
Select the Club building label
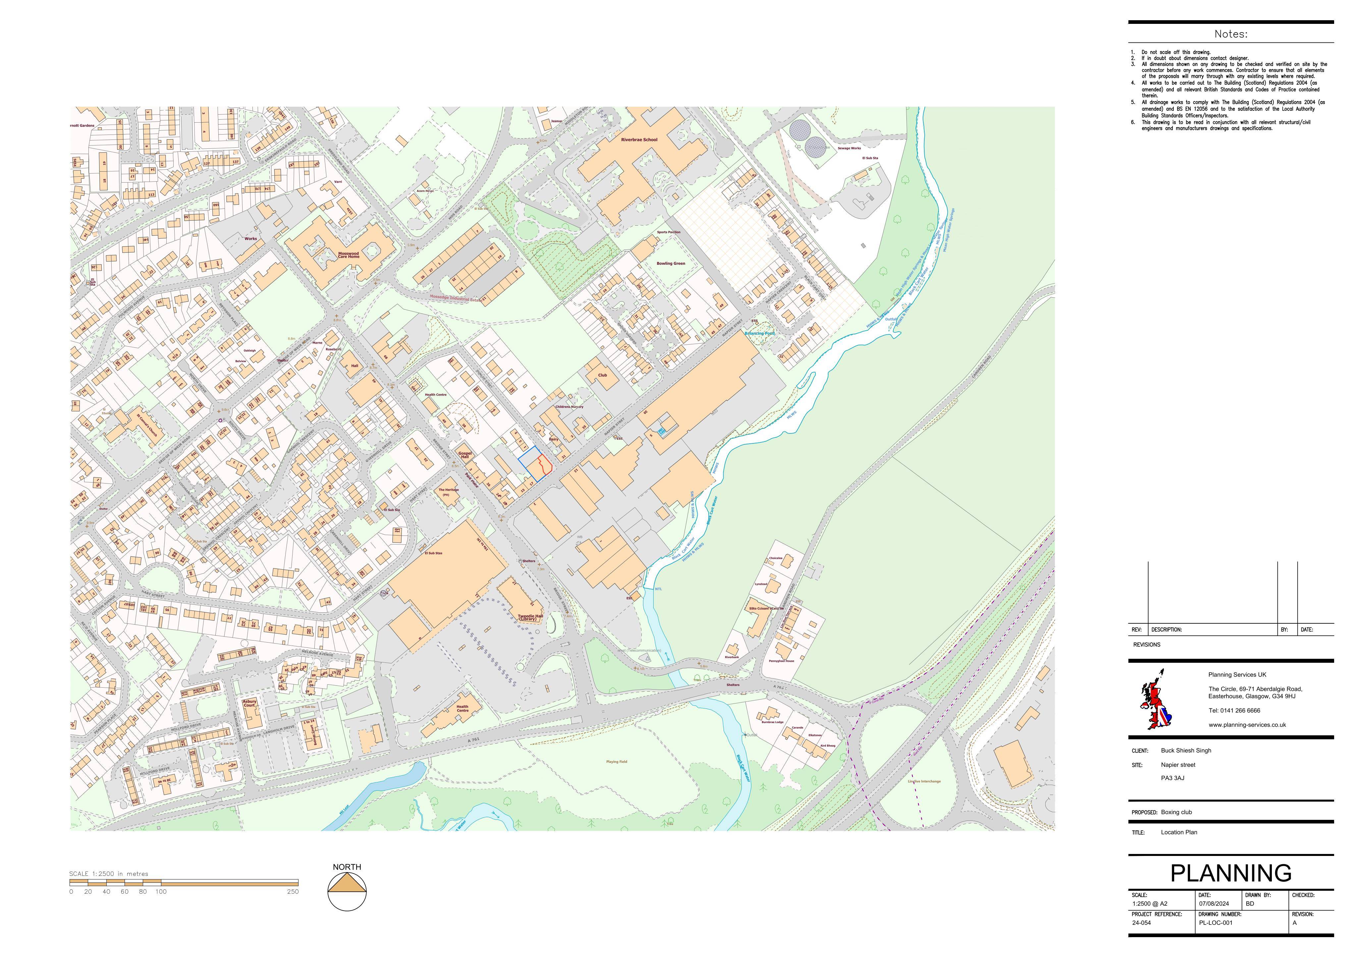click(602, 375)
